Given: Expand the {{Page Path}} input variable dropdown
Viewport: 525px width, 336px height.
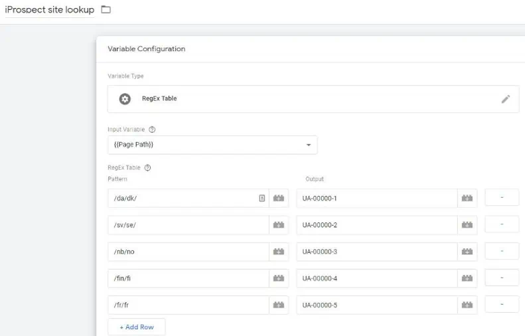Looking at the screenshot, I should coord(309,145).
